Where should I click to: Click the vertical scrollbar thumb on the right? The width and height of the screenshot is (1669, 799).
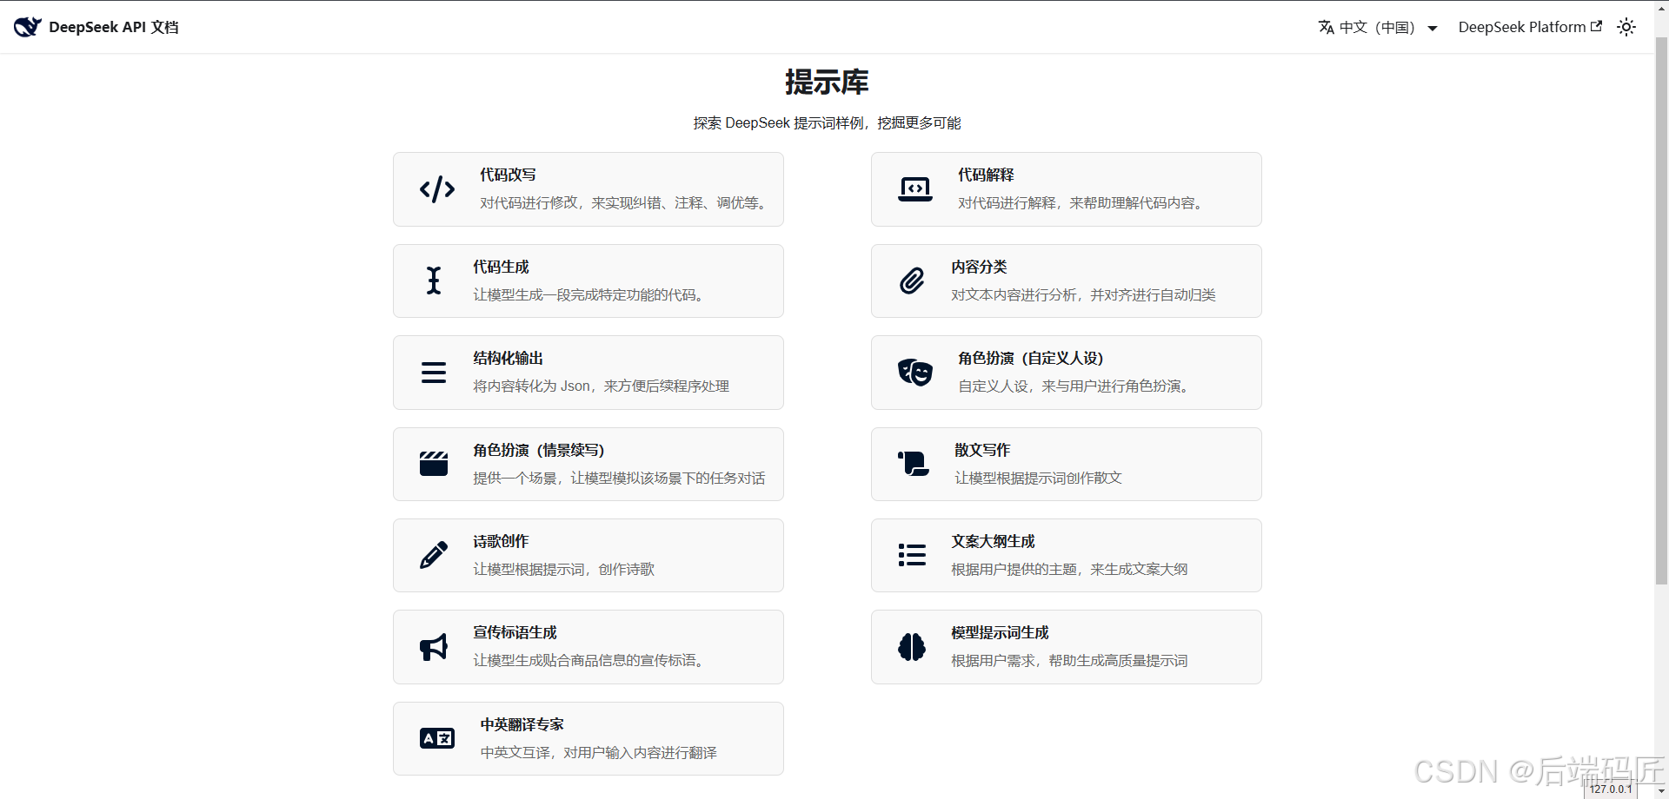tap(1661, 310)
